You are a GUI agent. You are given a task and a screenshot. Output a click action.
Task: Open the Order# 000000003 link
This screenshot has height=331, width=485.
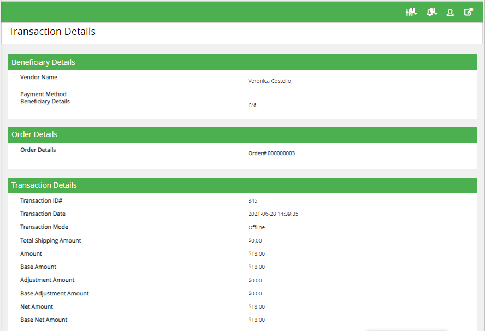(x=271, y=153)
